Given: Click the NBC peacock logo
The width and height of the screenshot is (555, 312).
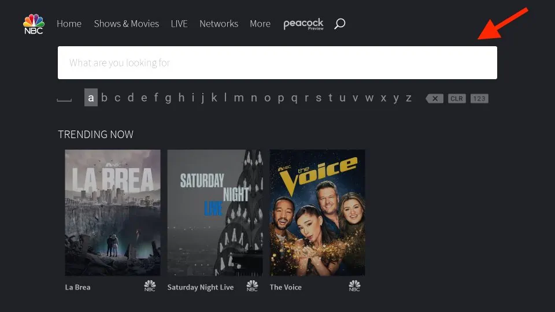Looking at the screenshot, I should click(x=34, y=24).
